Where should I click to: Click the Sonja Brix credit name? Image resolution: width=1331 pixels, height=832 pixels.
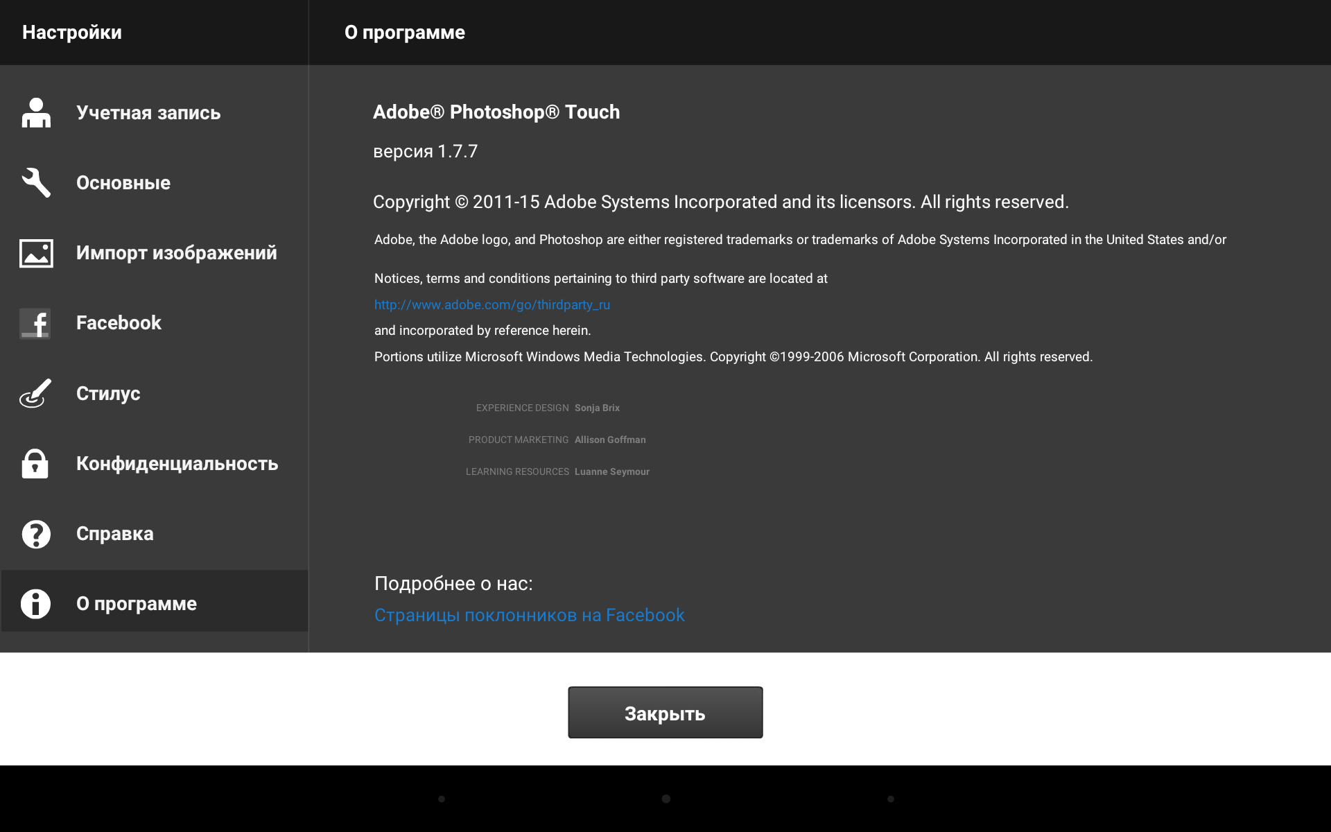[x=597, y=408]
